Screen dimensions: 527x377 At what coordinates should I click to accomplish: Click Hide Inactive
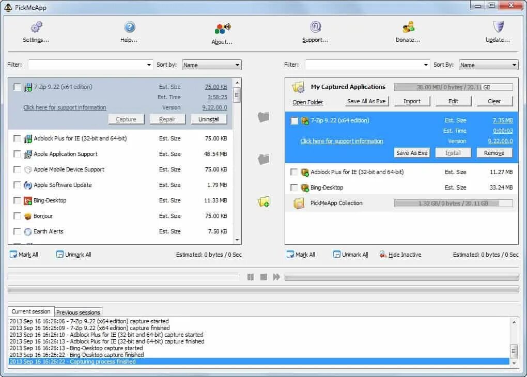400,255
